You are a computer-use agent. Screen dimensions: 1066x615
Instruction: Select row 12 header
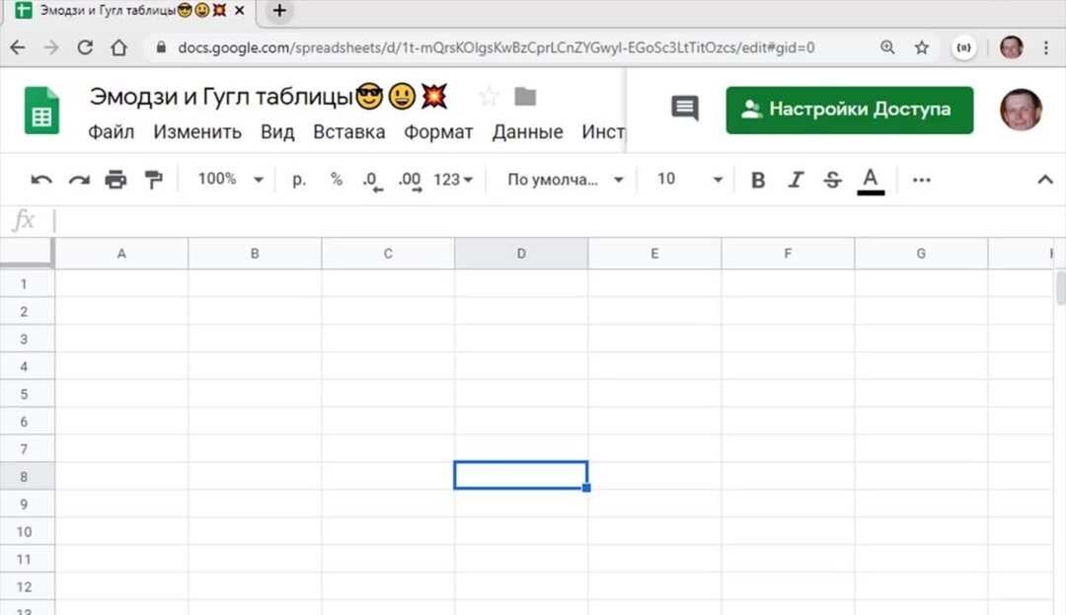coord(26,586)
